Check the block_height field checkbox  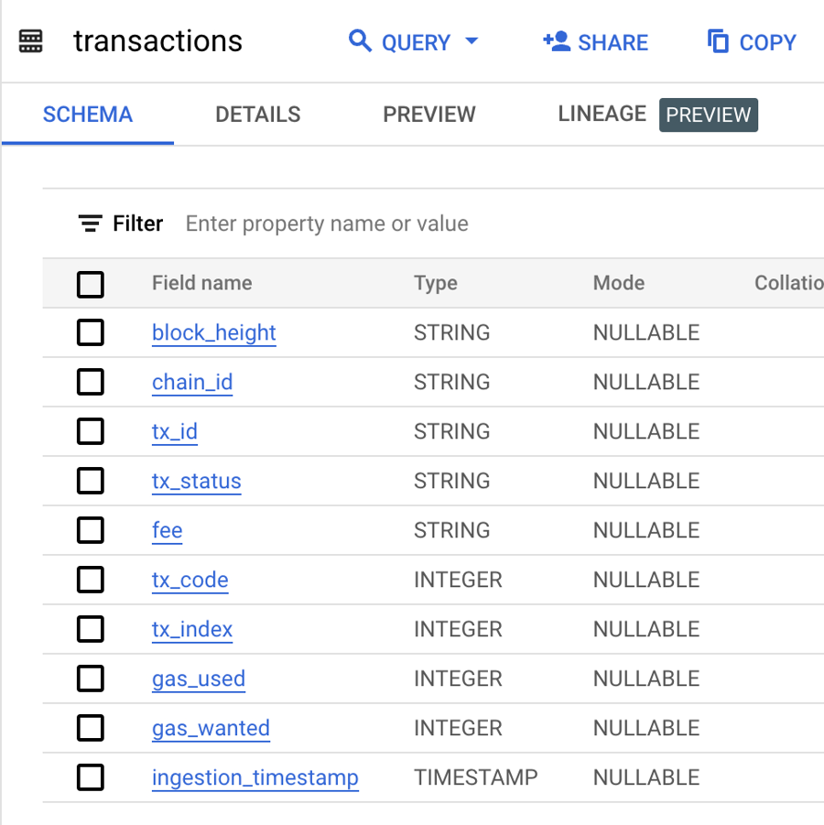coord(91,333)
